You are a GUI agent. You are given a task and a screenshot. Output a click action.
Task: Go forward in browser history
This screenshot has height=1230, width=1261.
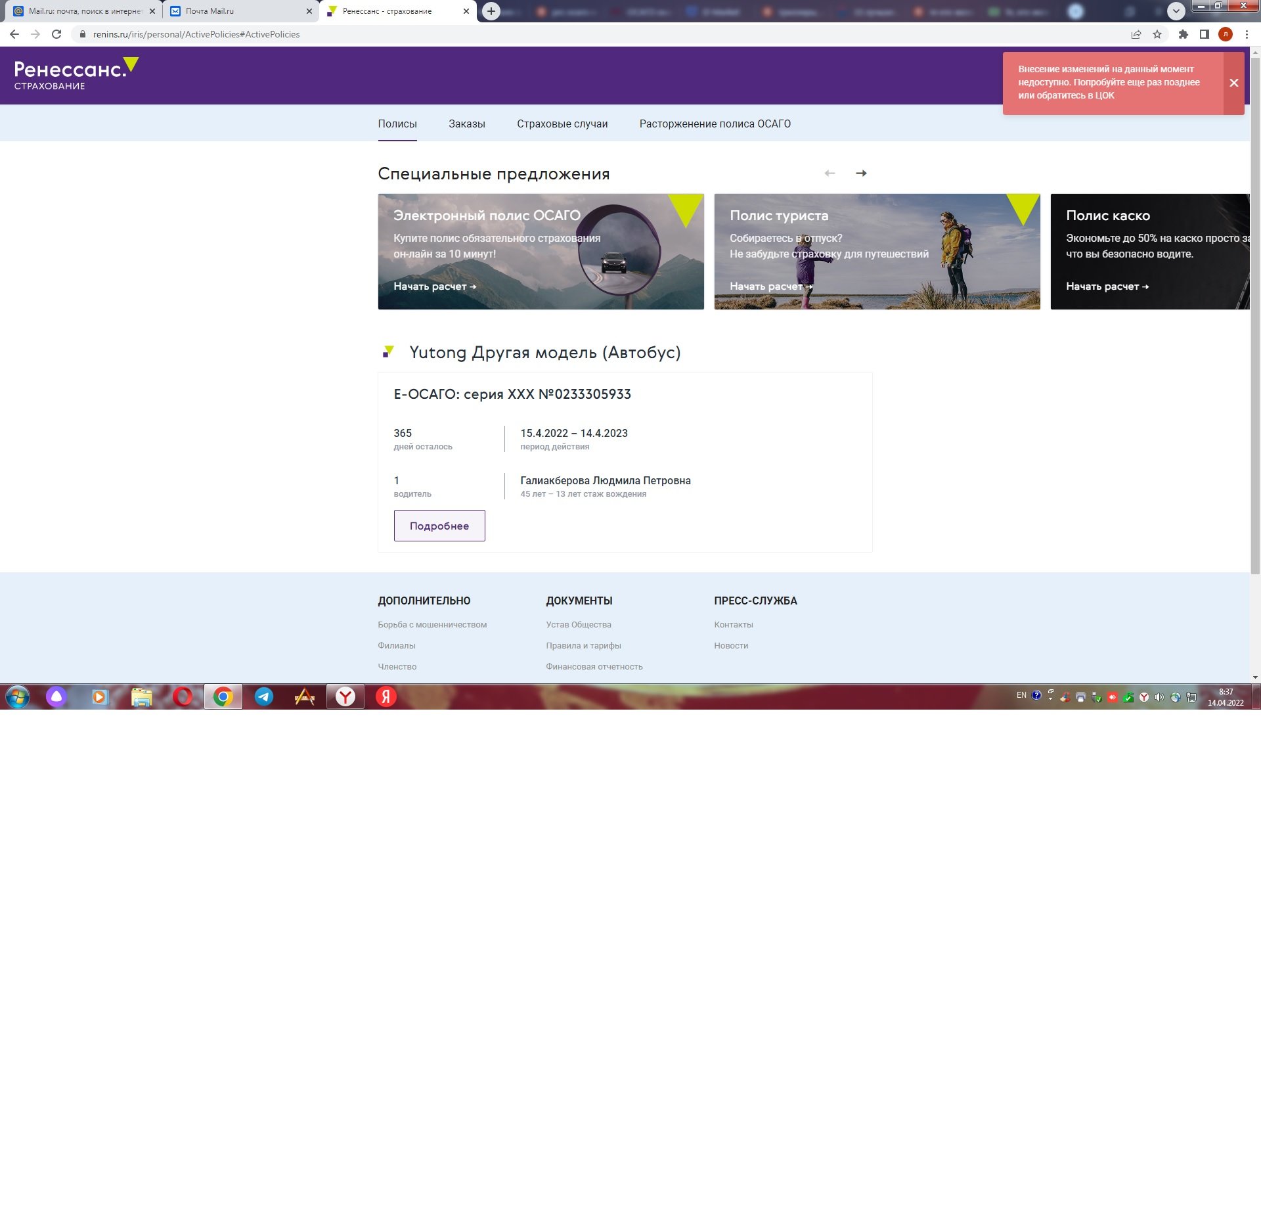tap(35, 34)
